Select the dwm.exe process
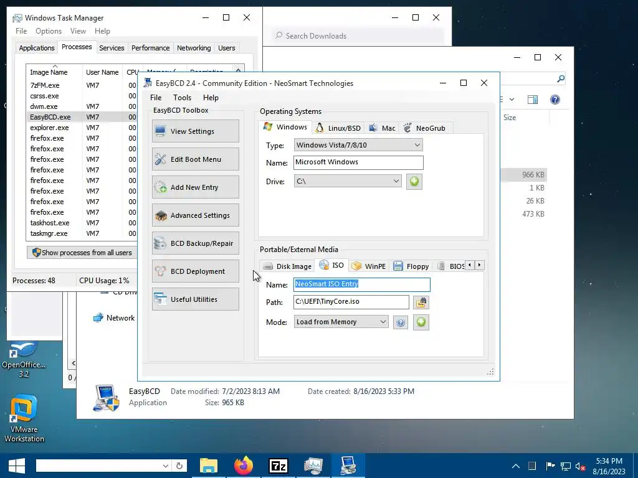 click(82, 106)
